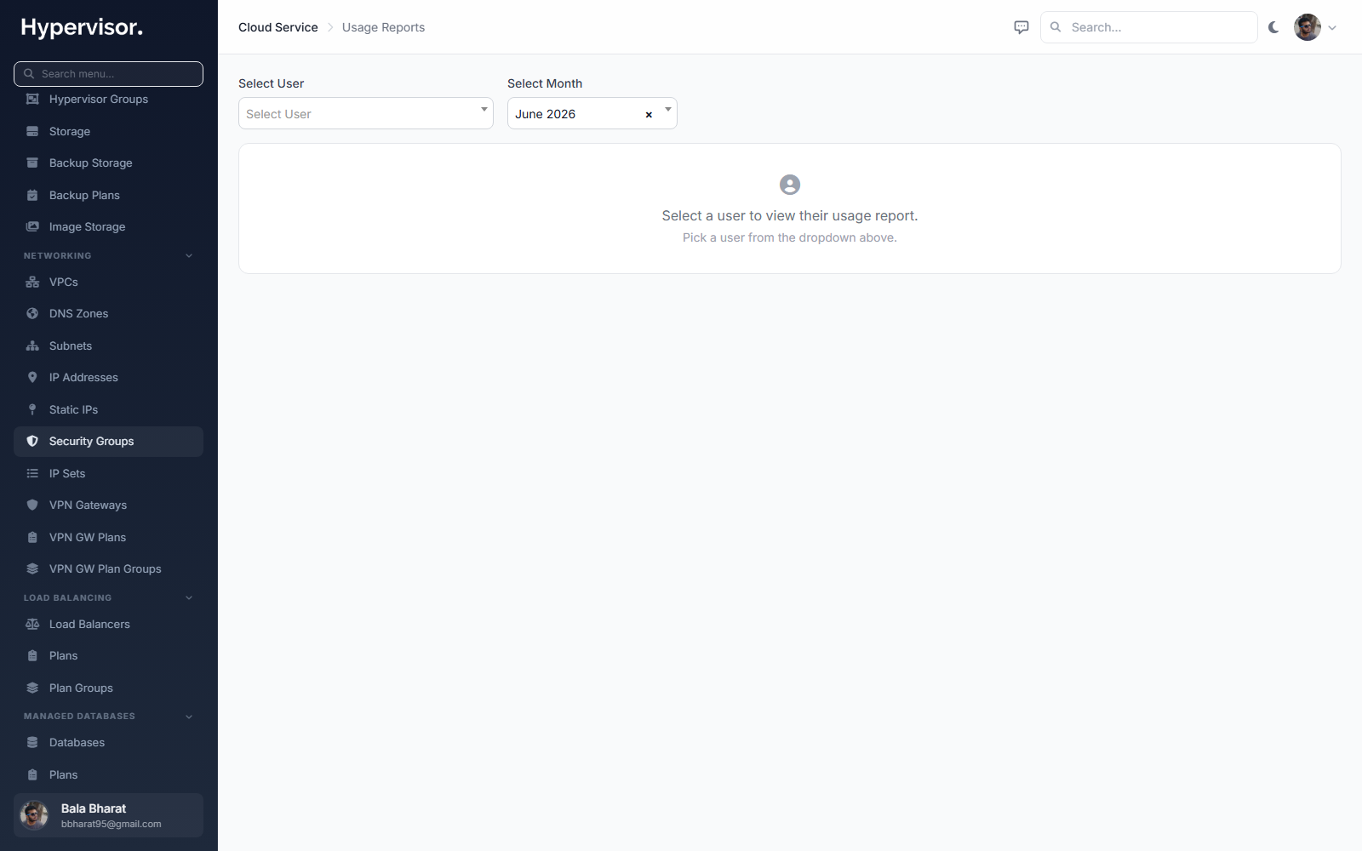Click the Load Balancing Plan Groups layers icon
Viewport: 1362px width, 851px height.
coord(32,688)
